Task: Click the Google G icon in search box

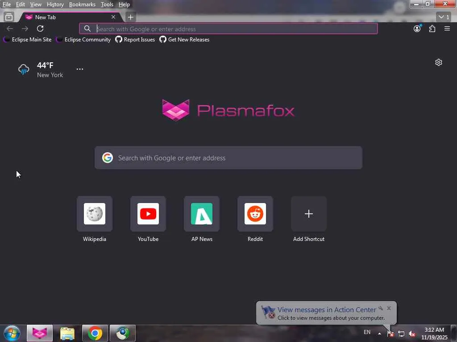Action: (x=108, y=158)
